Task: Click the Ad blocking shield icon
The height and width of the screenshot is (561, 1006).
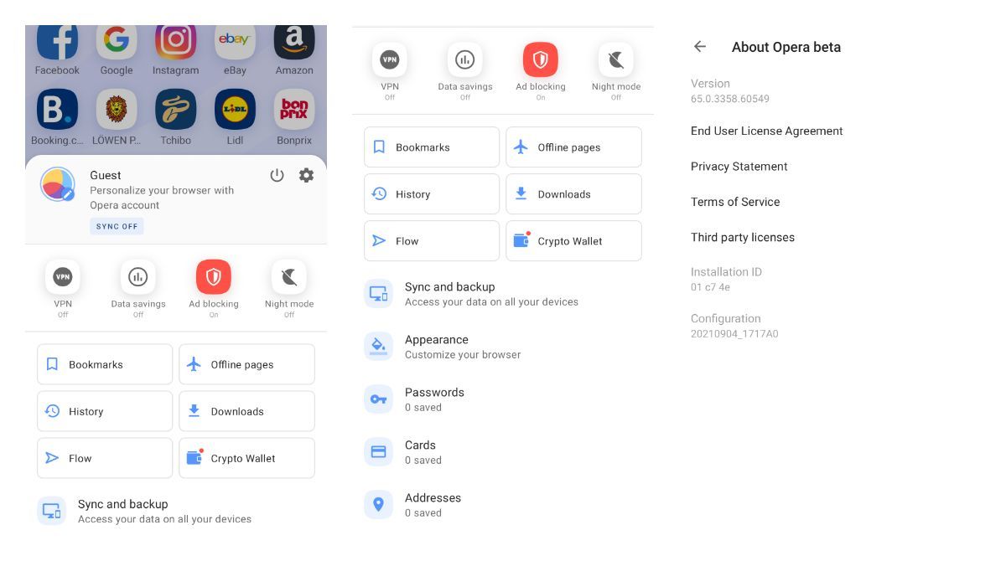Action: [x=541, y=59]
